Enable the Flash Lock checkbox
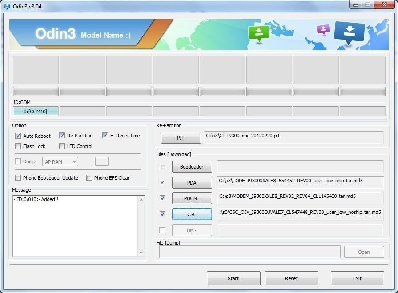This screenshot has width=398, height=293. click(18, 146)
